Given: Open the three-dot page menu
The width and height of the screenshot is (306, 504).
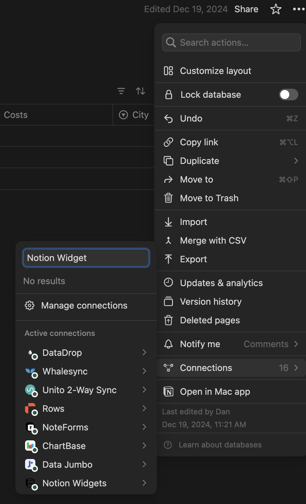Looking at the screenshot, I should click(298, 9).
